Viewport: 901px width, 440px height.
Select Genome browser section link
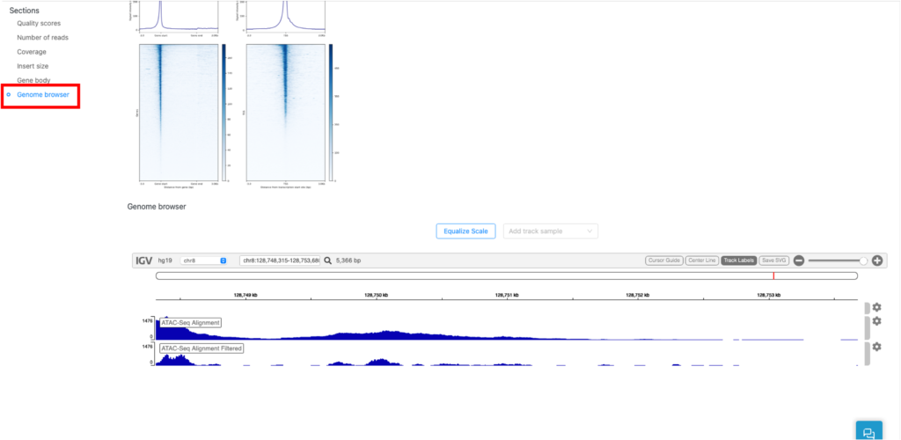coord(43,95)
